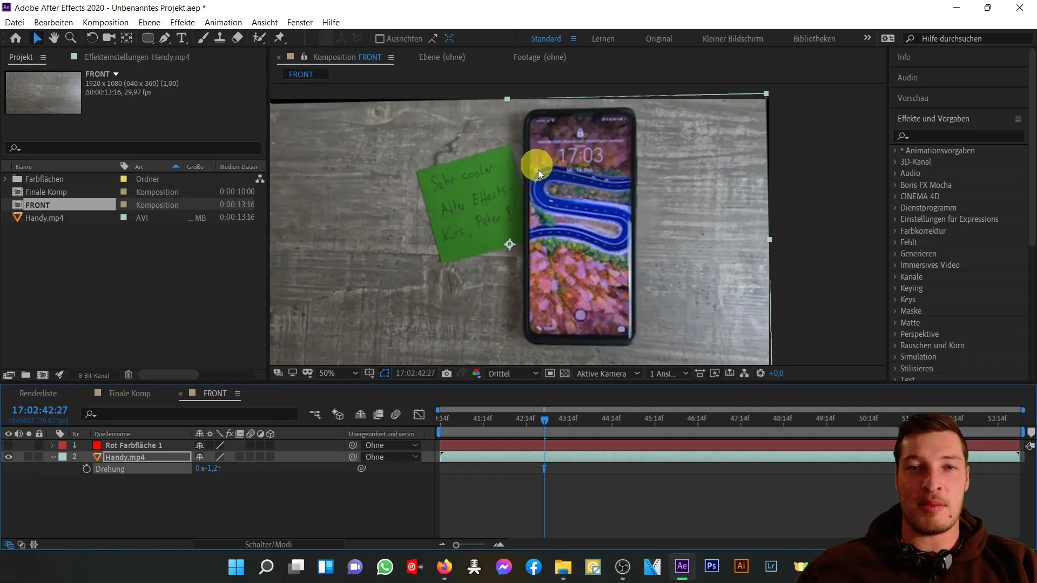Select the Roto Brush tool
This screenshot has width=1037, height=583.
click(x=259, y=38)
